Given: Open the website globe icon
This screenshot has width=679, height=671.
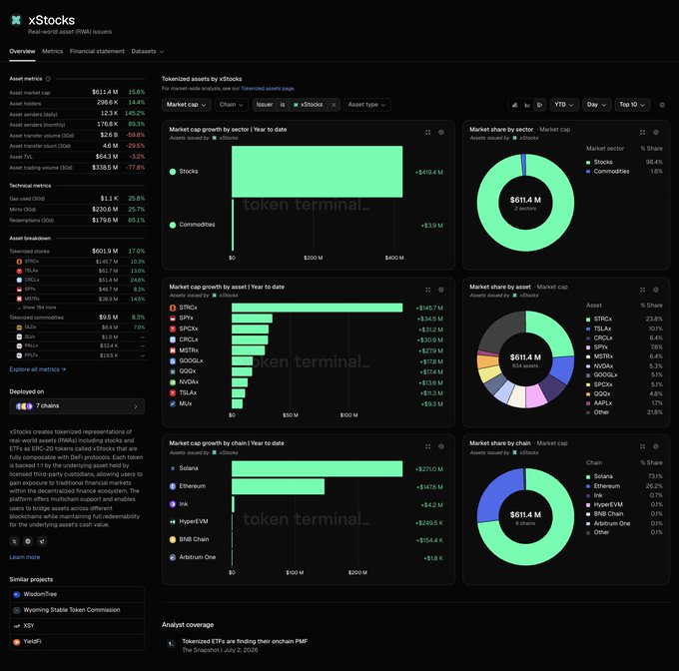Looking at the screenshot, I should pyautogui.click(x=28, y=541).
